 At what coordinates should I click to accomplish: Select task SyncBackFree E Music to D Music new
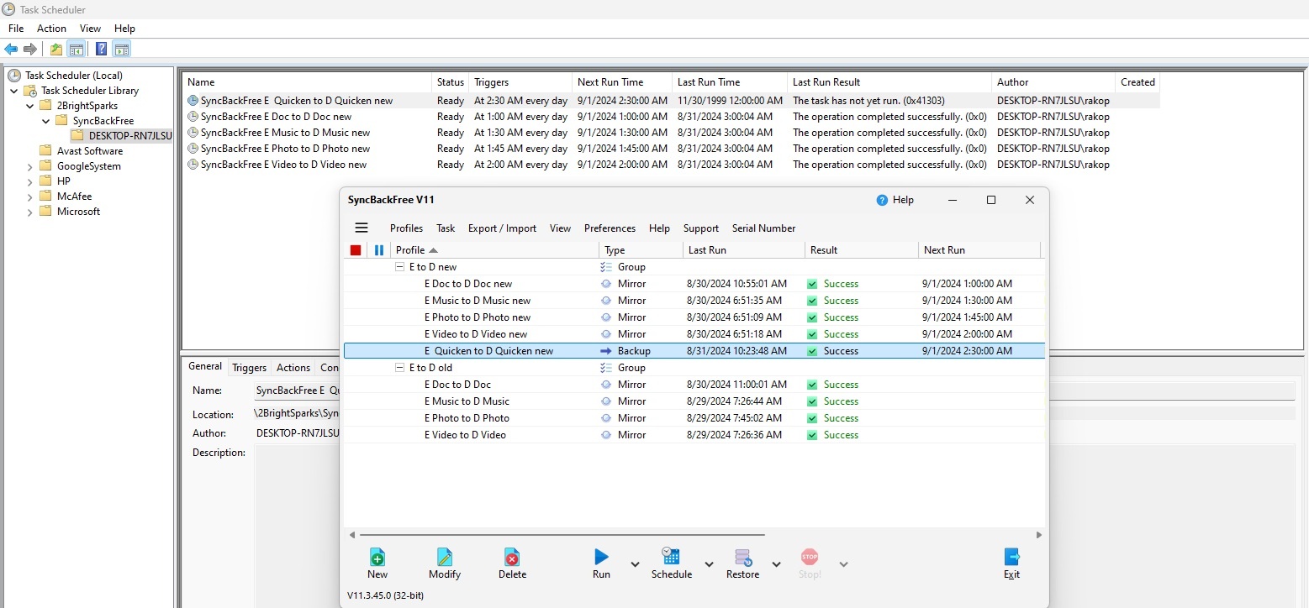tap(285, 133)
